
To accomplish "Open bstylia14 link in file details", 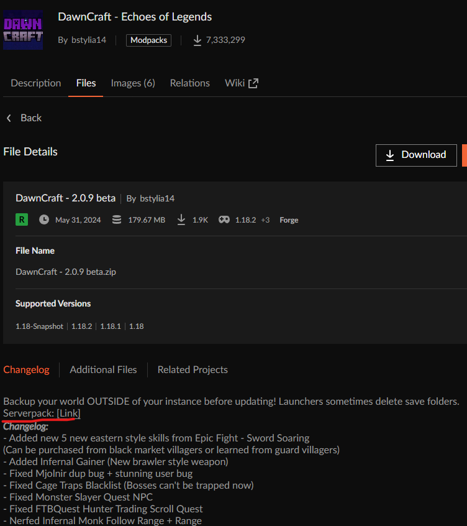I will tap(157, 198).
